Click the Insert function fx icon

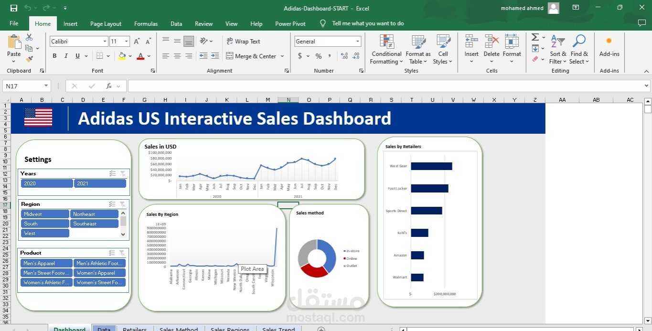click(109, 86)
